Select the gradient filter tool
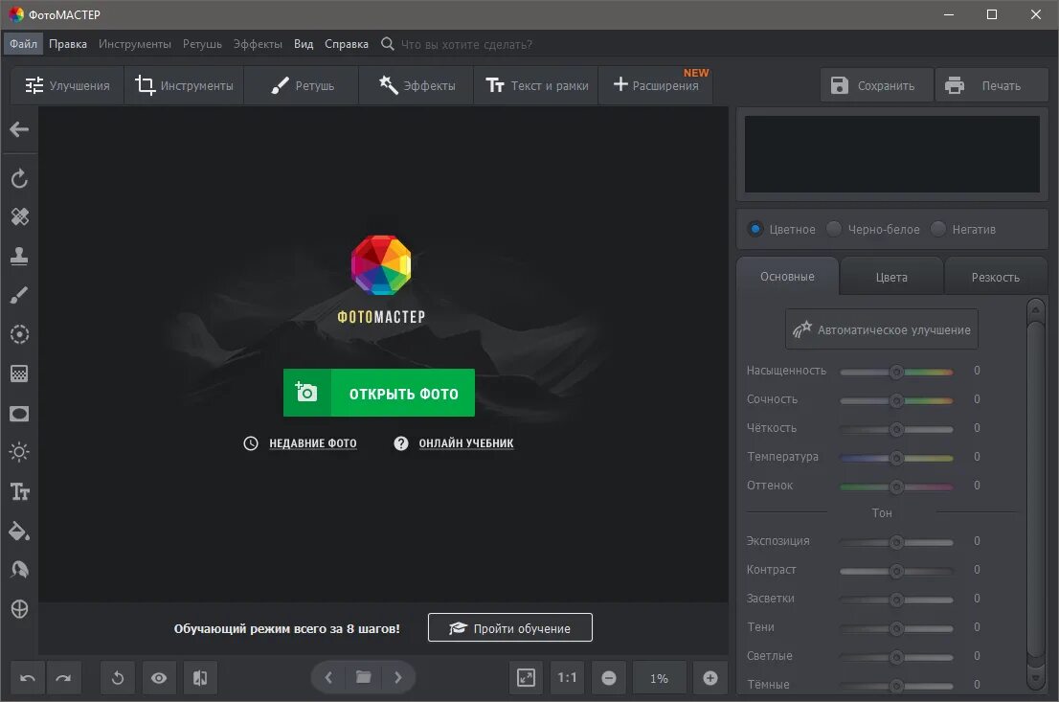Viewport: 1059px width, 702px height. click(x=19, y=374)
